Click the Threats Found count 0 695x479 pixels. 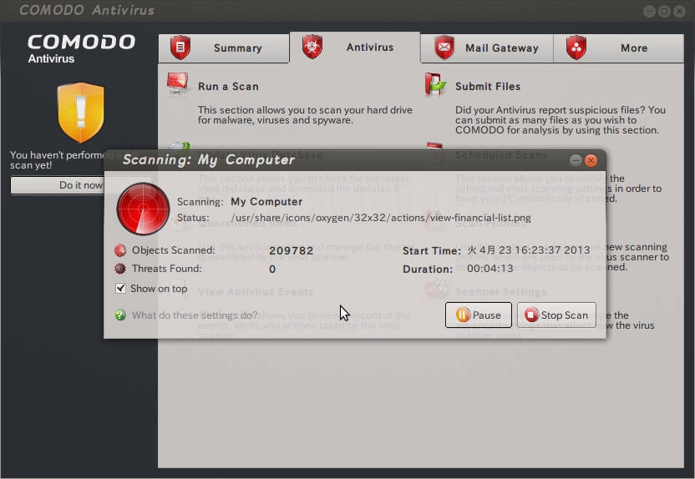tap(272, 270)
